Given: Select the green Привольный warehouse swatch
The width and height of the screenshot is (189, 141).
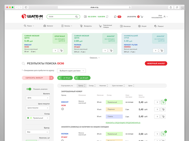Looking at the screenshot, I should pos(31,118).
